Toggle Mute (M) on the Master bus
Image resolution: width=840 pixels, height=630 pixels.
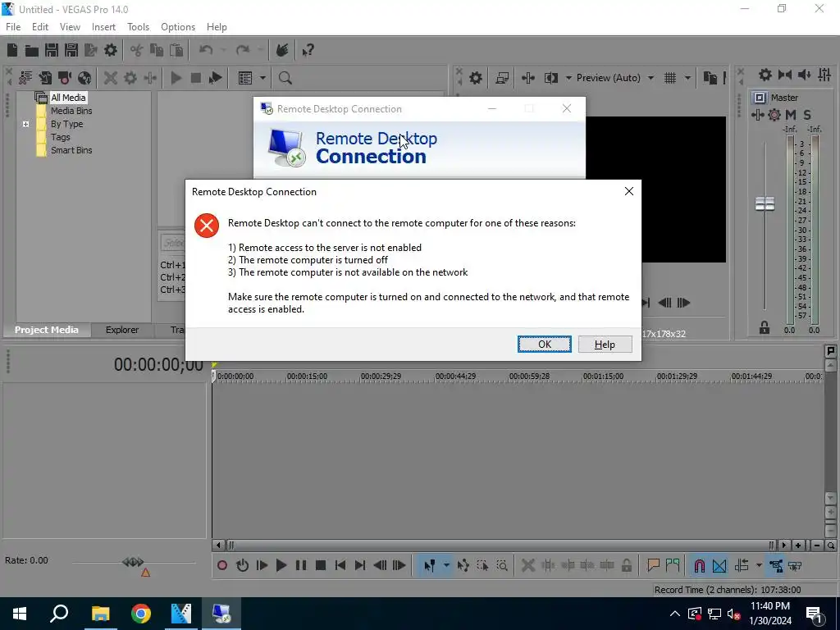(x=791, y=115)
